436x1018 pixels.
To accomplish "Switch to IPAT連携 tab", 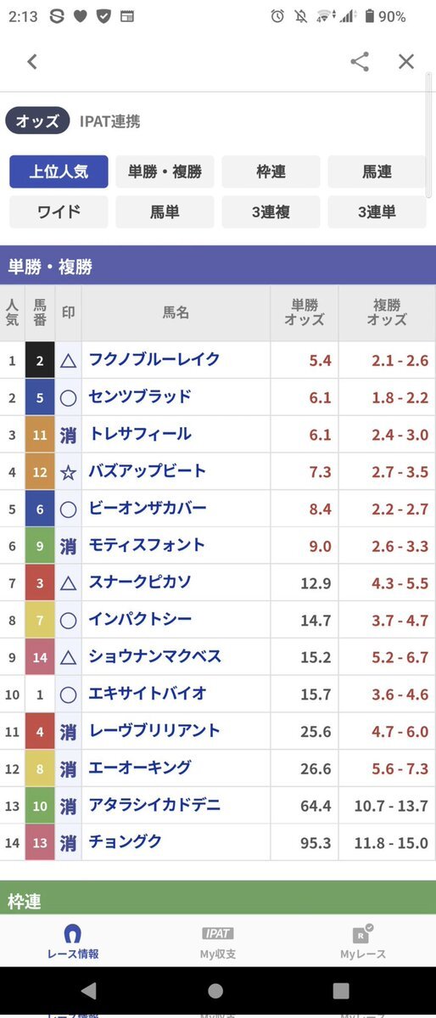I will coord(109,121).
